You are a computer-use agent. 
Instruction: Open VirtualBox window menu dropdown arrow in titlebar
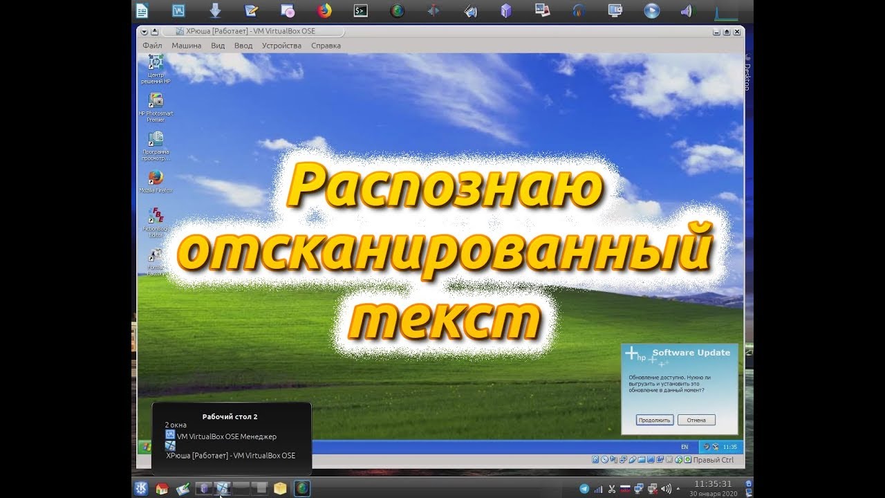tap(144, 31)
